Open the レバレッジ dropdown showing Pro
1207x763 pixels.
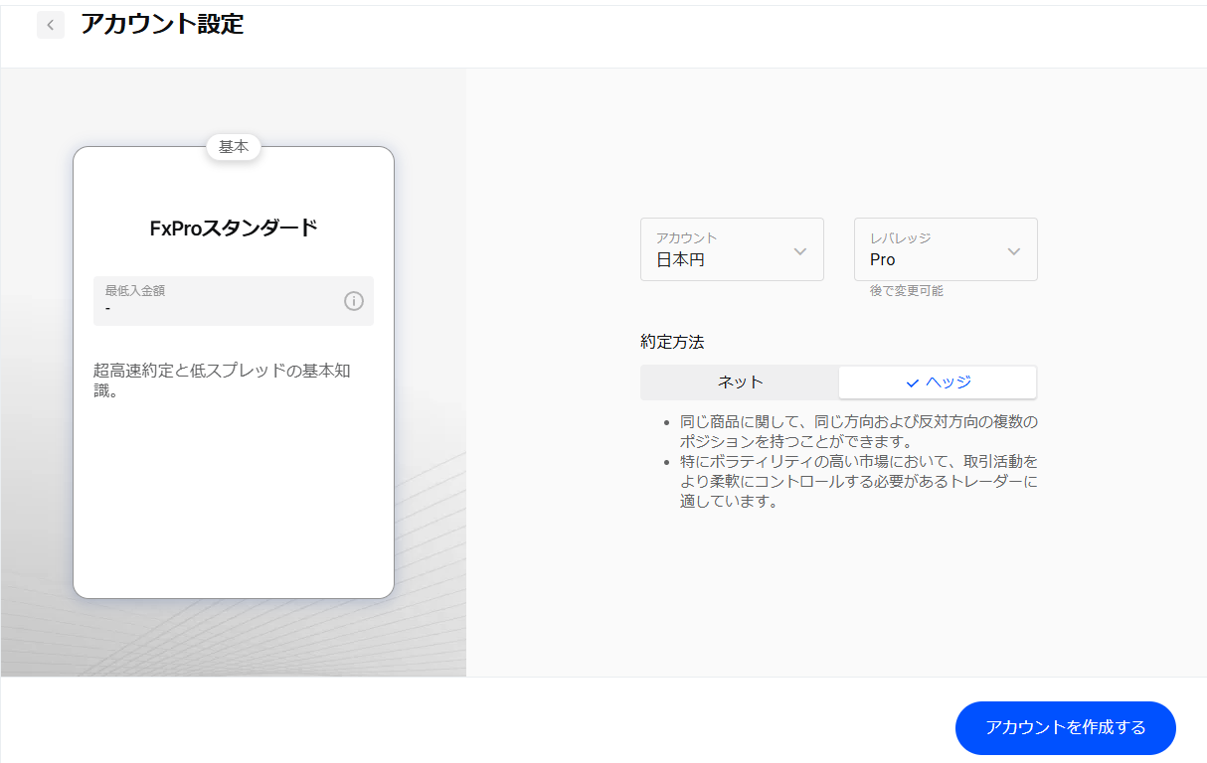[945, 249]
